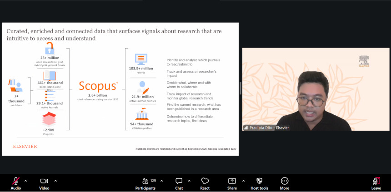Open the Participants panel
The image size is (391, 192).
point(145,183)
